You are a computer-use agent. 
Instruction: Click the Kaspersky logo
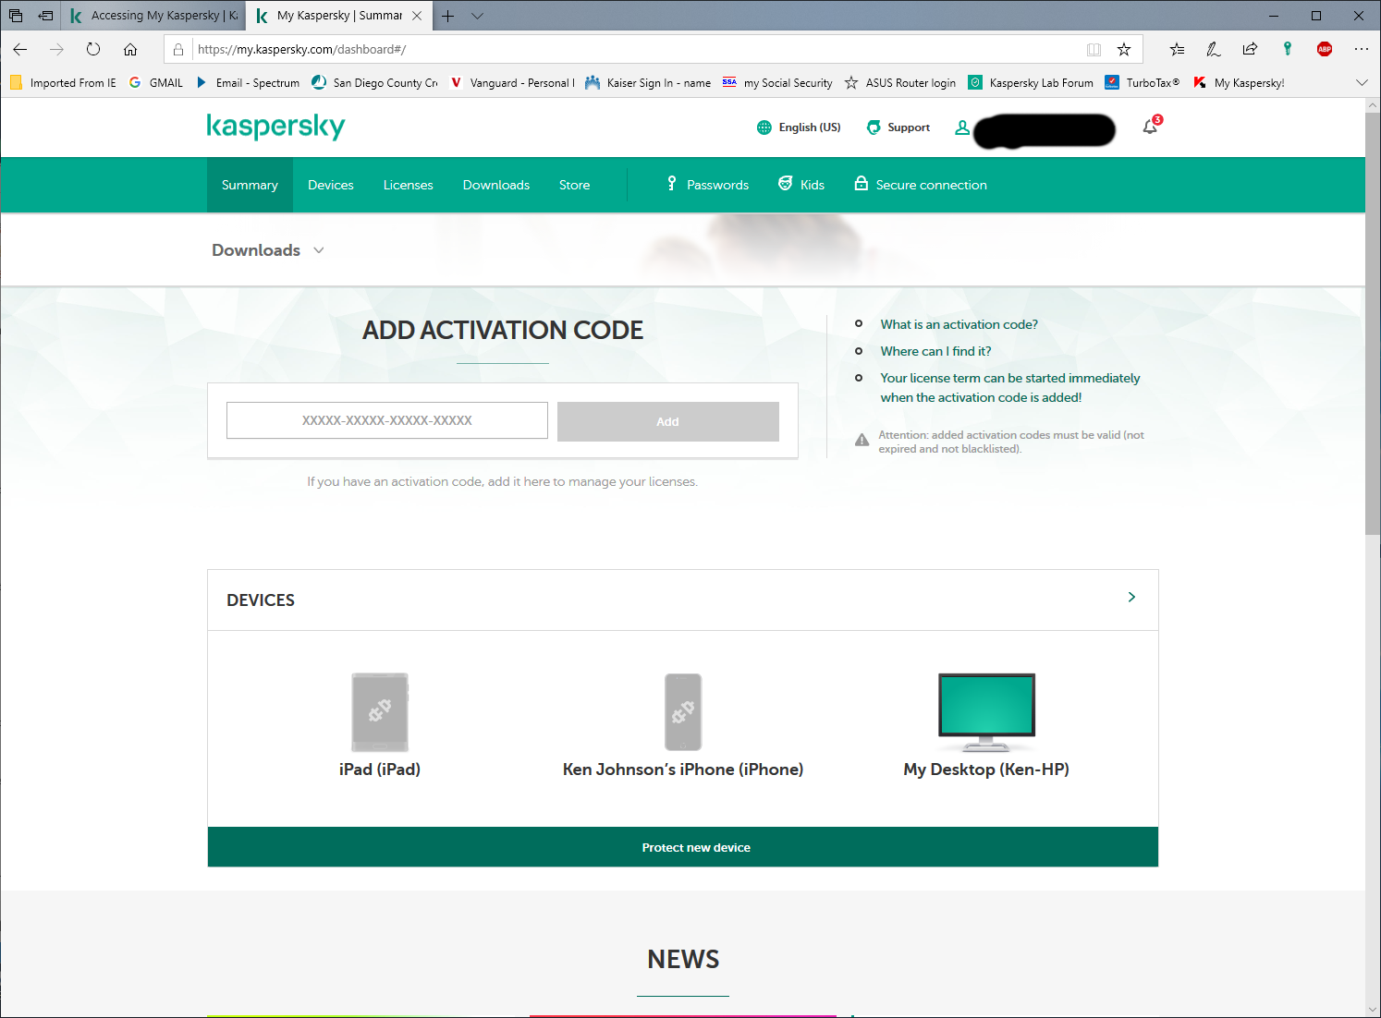(275, 127)
